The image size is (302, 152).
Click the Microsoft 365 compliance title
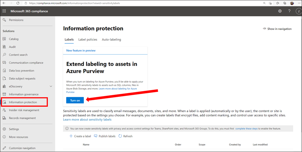pyautogui.click(x=29, y=11)
